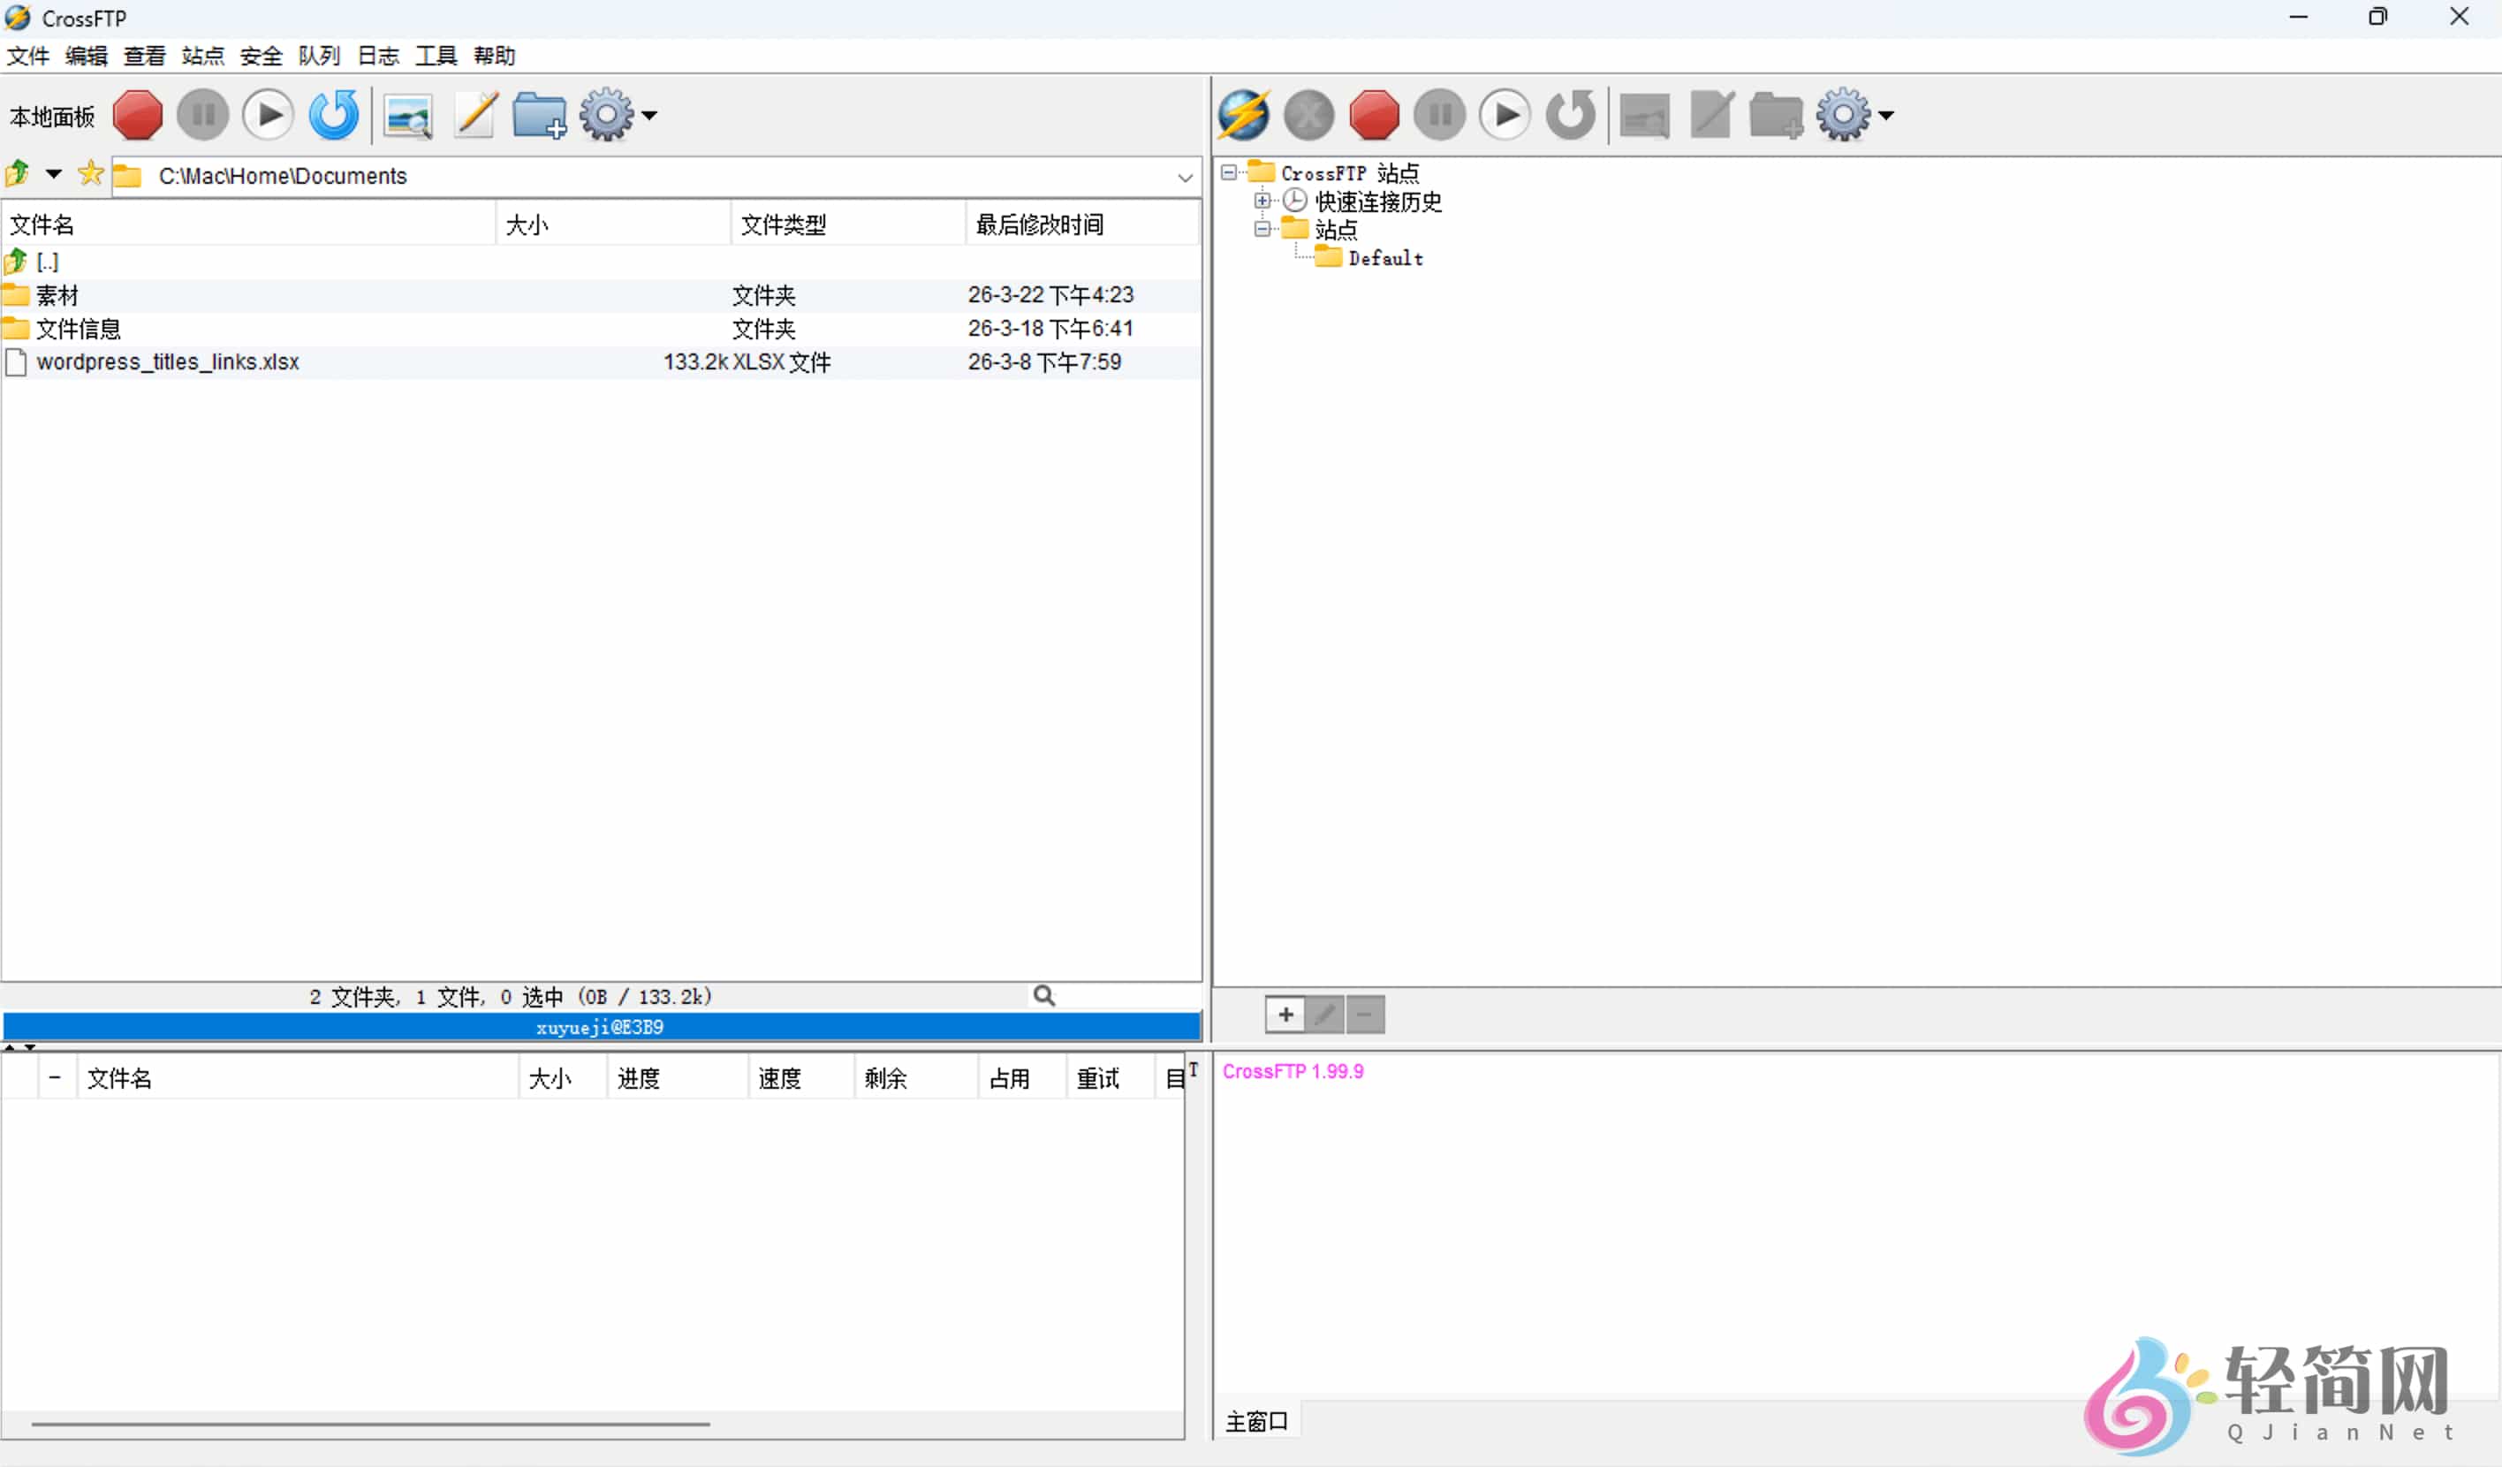Viewport: 2502px width, 1467px height.
Task: Click the horizontal scrollbar at bottom left
Action: (372, 1425)
